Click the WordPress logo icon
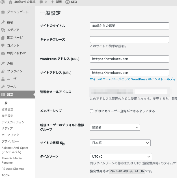 coord(3,2)
